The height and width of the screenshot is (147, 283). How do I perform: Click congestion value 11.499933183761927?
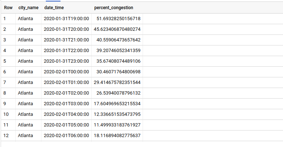tap(117, 125)
